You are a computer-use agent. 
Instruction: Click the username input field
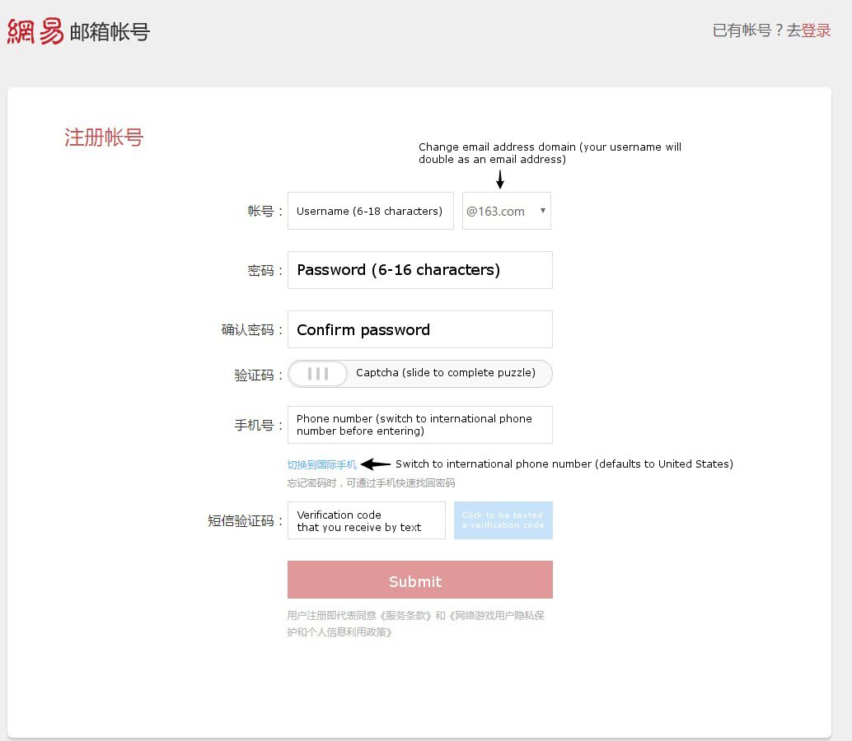coord(370,211)
